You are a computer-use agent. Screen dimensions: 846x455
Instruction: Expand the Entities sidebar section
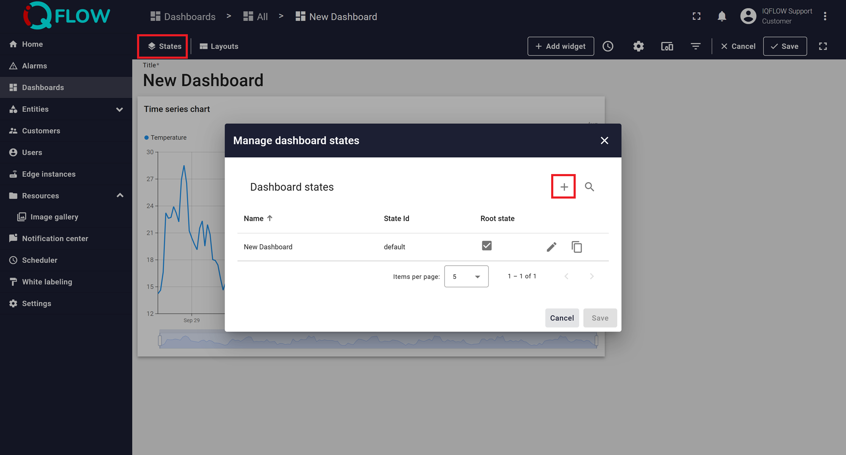pyautogui.click(x=120, y=109)
